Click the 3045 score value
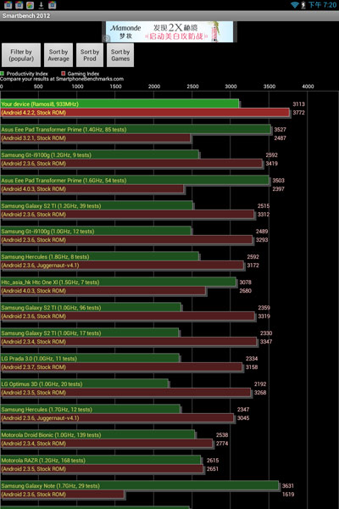Screen dimensions: 339x509 click(x=243, y=417)
